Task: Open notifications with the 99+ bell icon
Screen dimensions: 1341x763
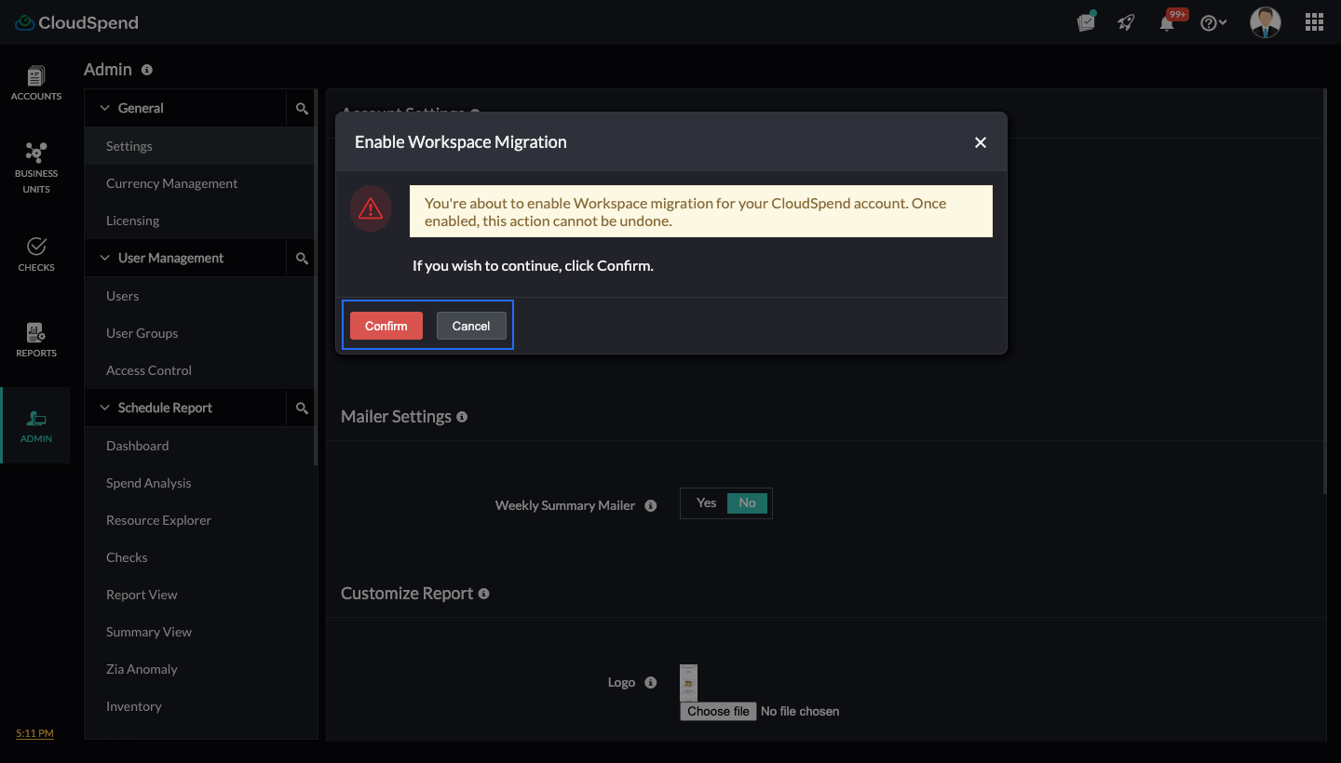Action: (1167, 21)
